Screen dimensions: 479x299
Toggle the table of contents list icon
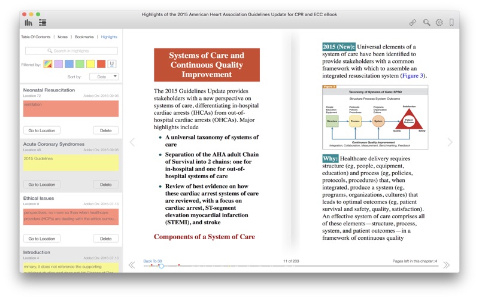43,22
